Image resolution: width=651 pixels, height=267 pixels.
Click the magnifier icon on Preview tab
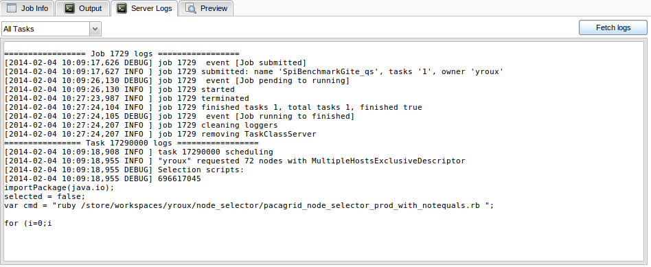191,8
